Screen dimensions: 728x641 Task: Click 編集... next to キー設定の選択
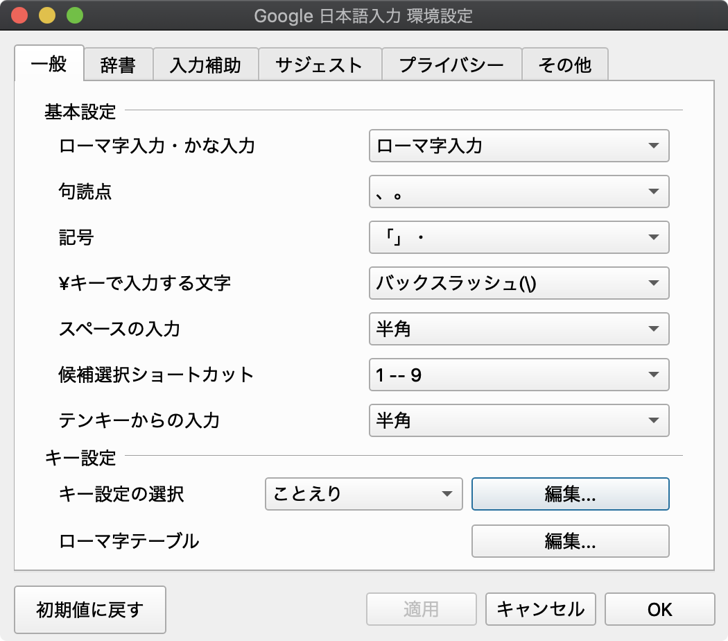click(x=570, y=494)
